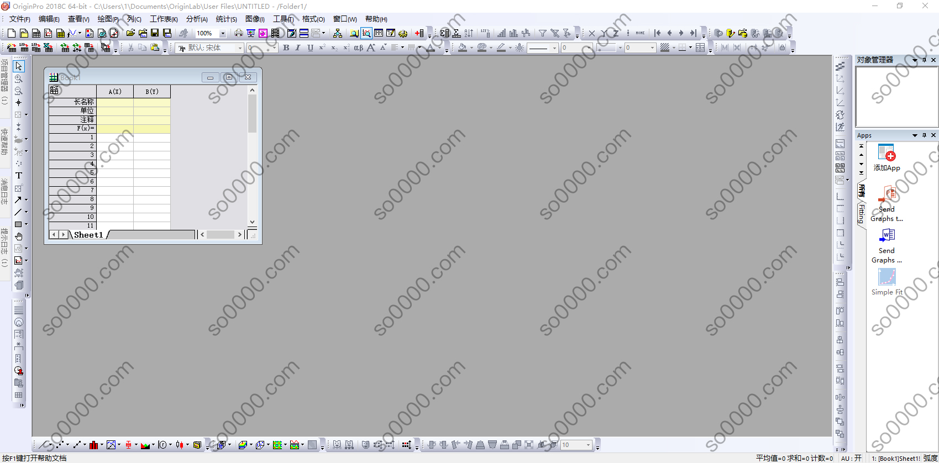
Task: Toggle subscript formatting
Action: [334, 48]
